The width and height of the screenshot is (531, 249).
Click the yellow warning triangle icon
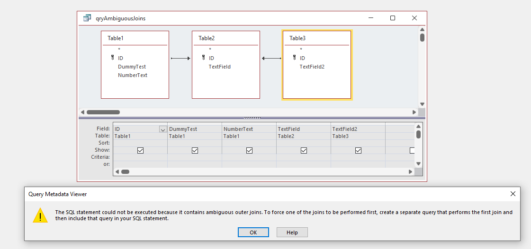coord(40,215)
